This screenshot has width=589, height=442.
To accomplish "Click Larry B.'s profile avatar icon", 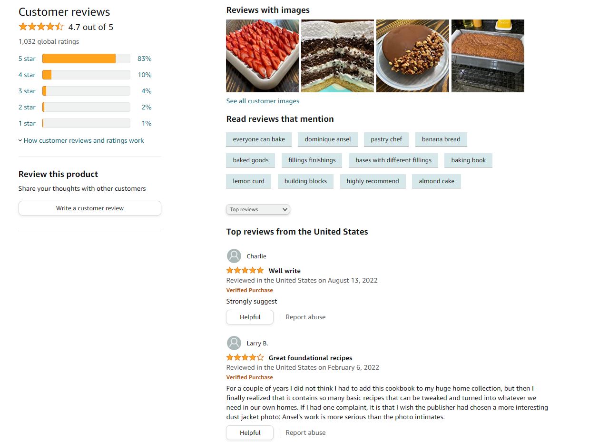I will 234,343.
